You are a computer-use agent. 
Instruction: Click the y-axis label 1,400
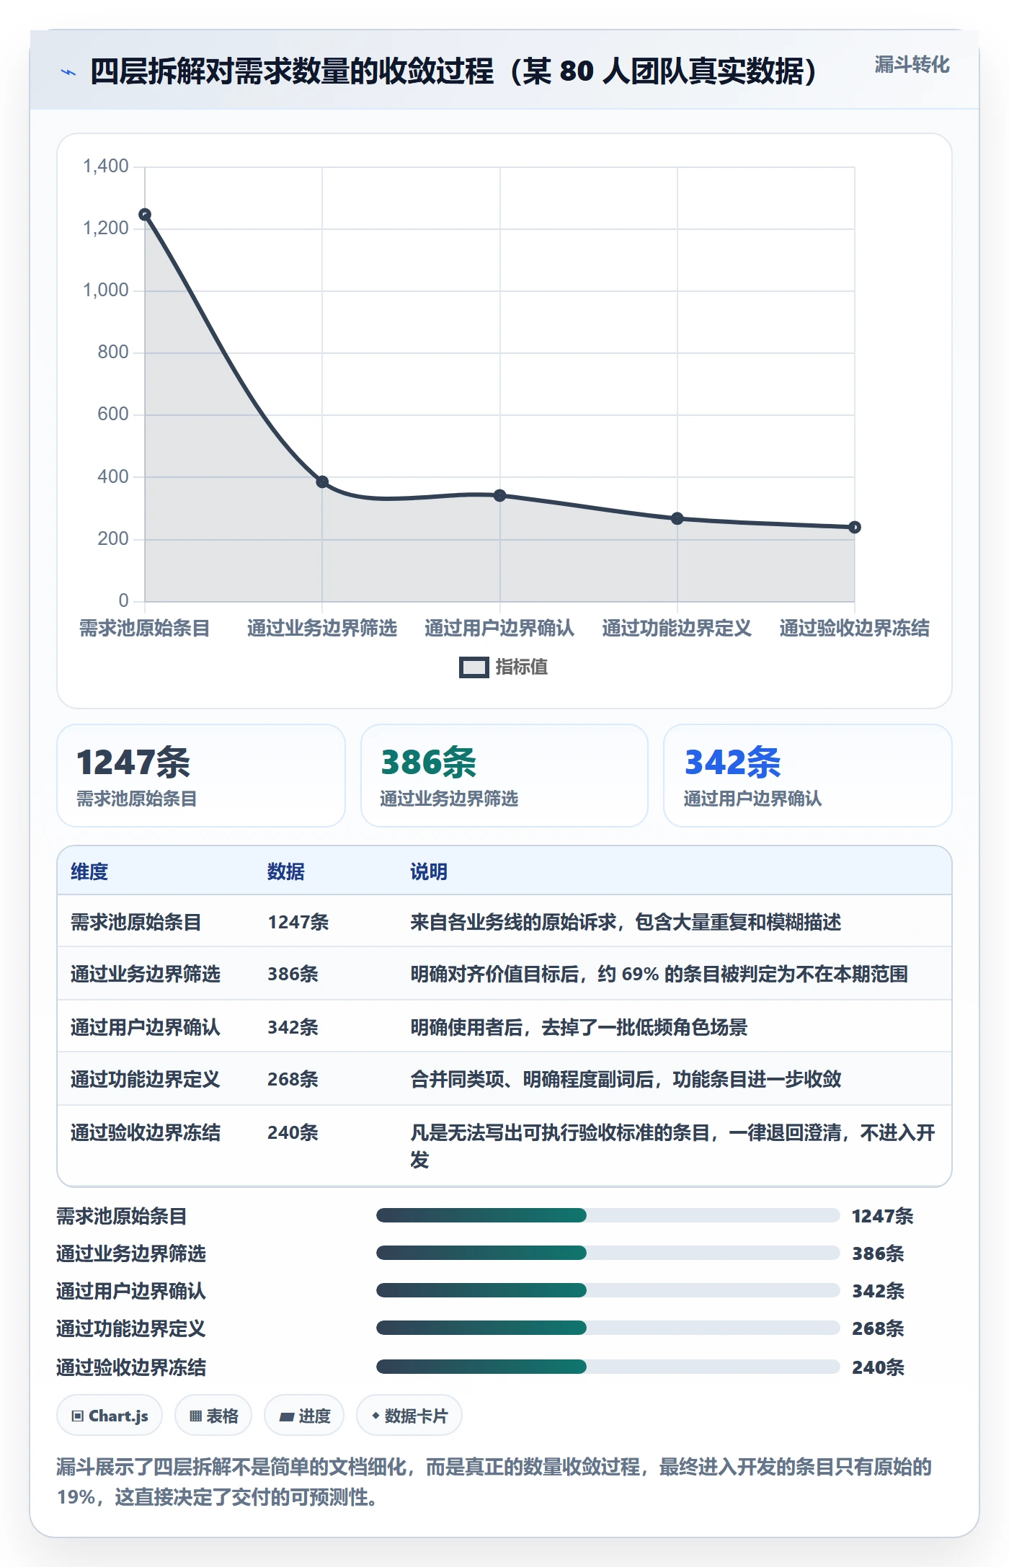[x=106, y=167]
